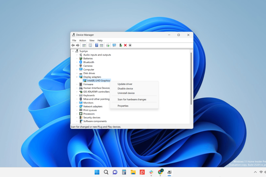Open the Action menu
266x177 pixels.
tap(83, 41)
